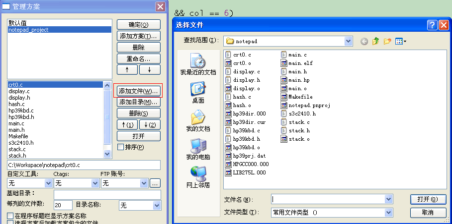Open My Recent Documents in places bar
The width and height of the screenshot is (452, 224).
pyautogui.click(x=198, y=64)
